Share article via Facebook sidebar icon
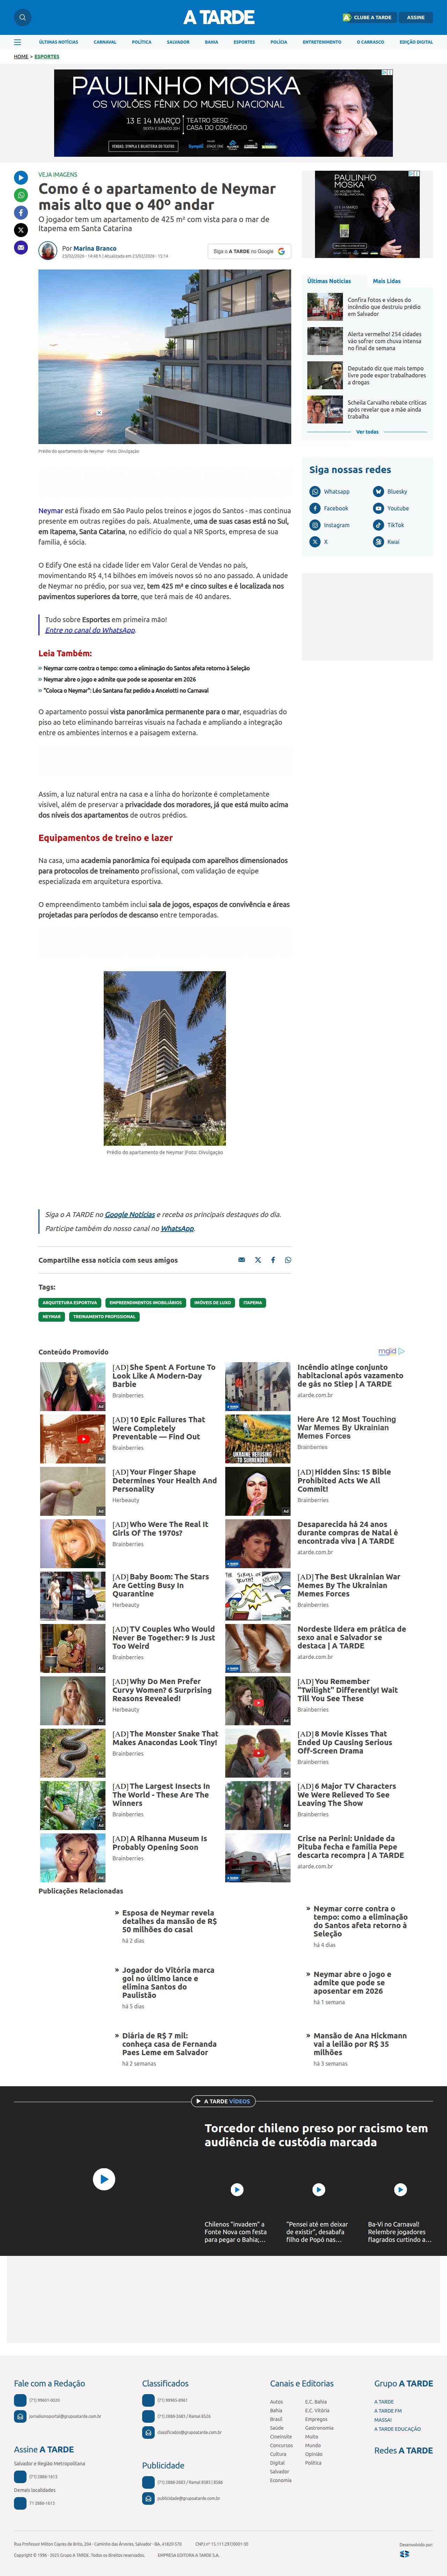 tap(21, 213)
